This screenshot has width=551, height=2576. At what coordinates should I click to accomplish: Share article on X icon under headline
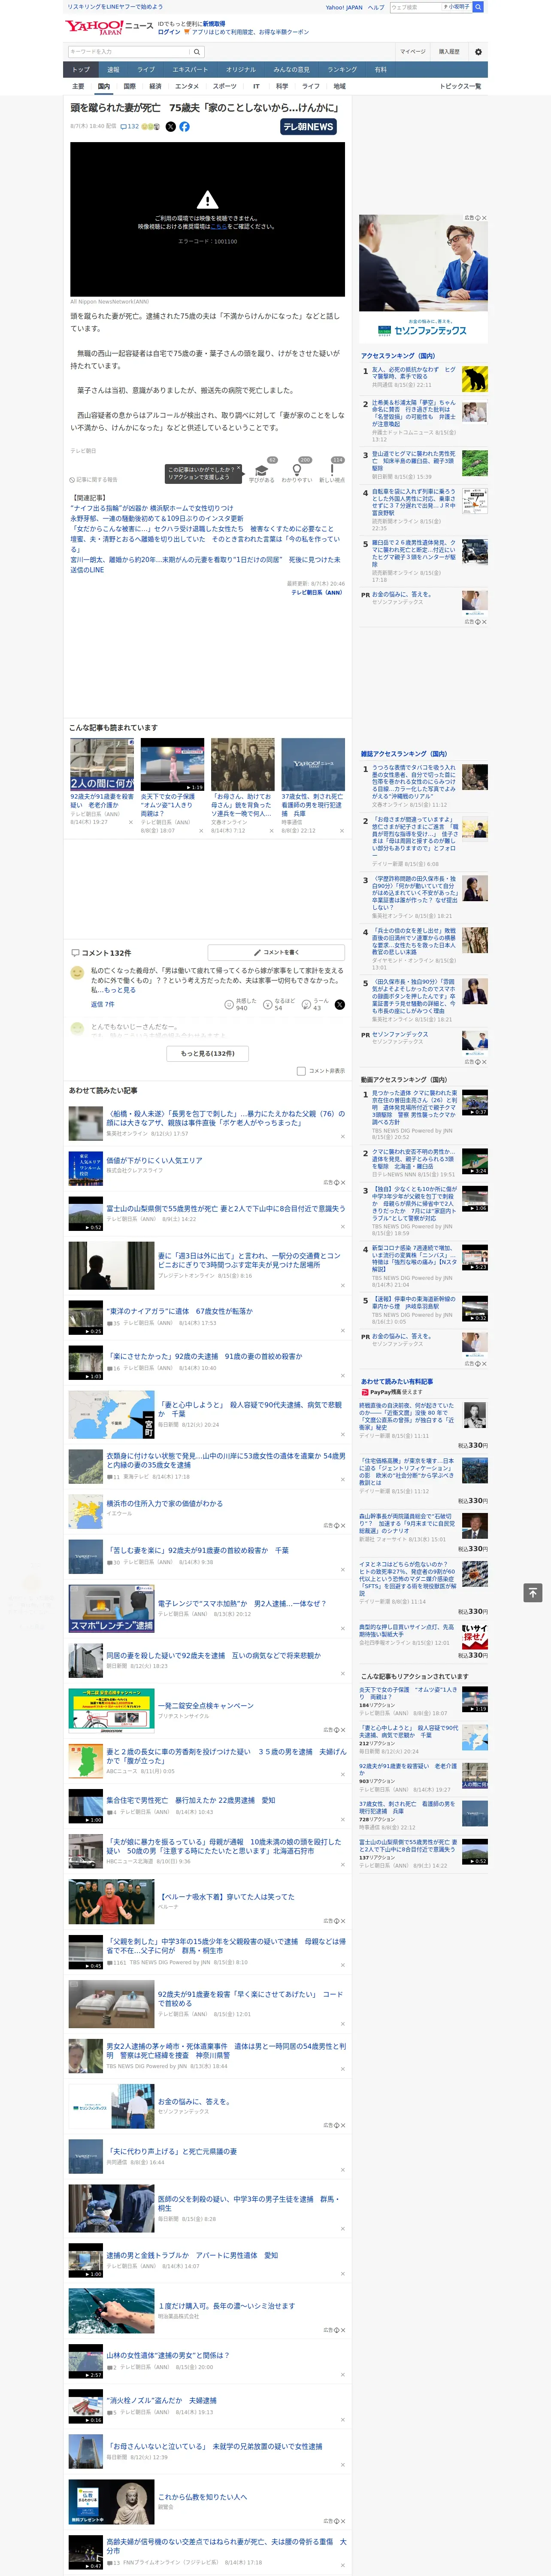(x=171, y=127)
